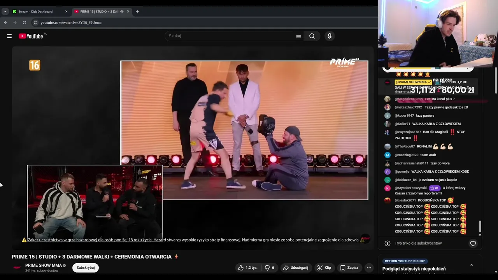Like the video (1,2 tys.)
The height and width of the screenshot is (280, 498).
pyautogui.click(x=248, y=268)
